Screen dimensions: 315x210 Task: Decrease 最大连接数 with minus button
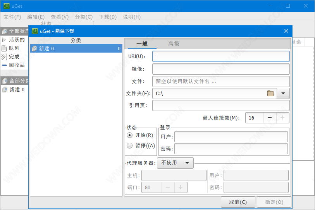point(270,118)
